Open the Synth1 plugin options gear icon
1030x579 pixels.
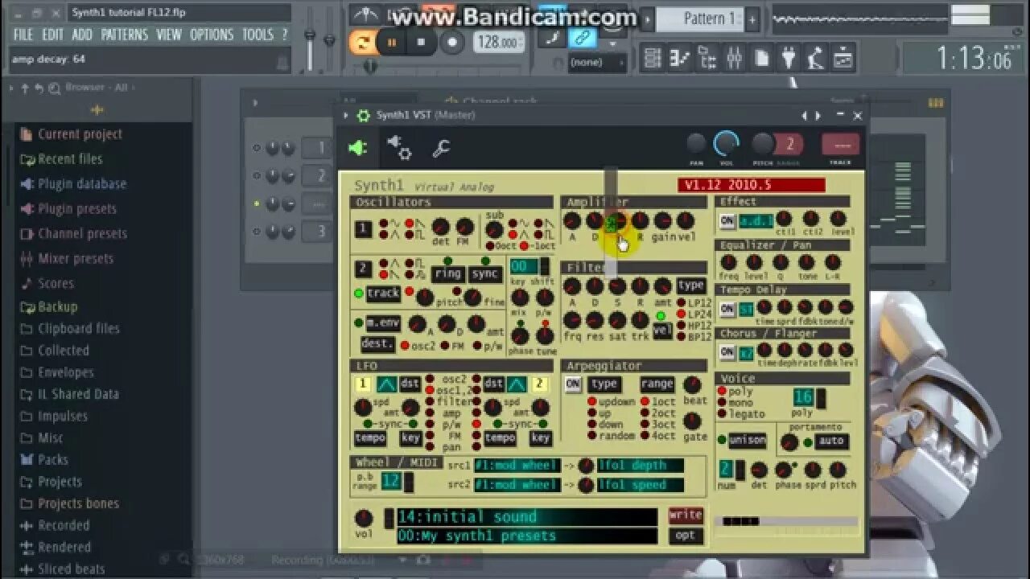pyautogui.click(x=363, y=116)
